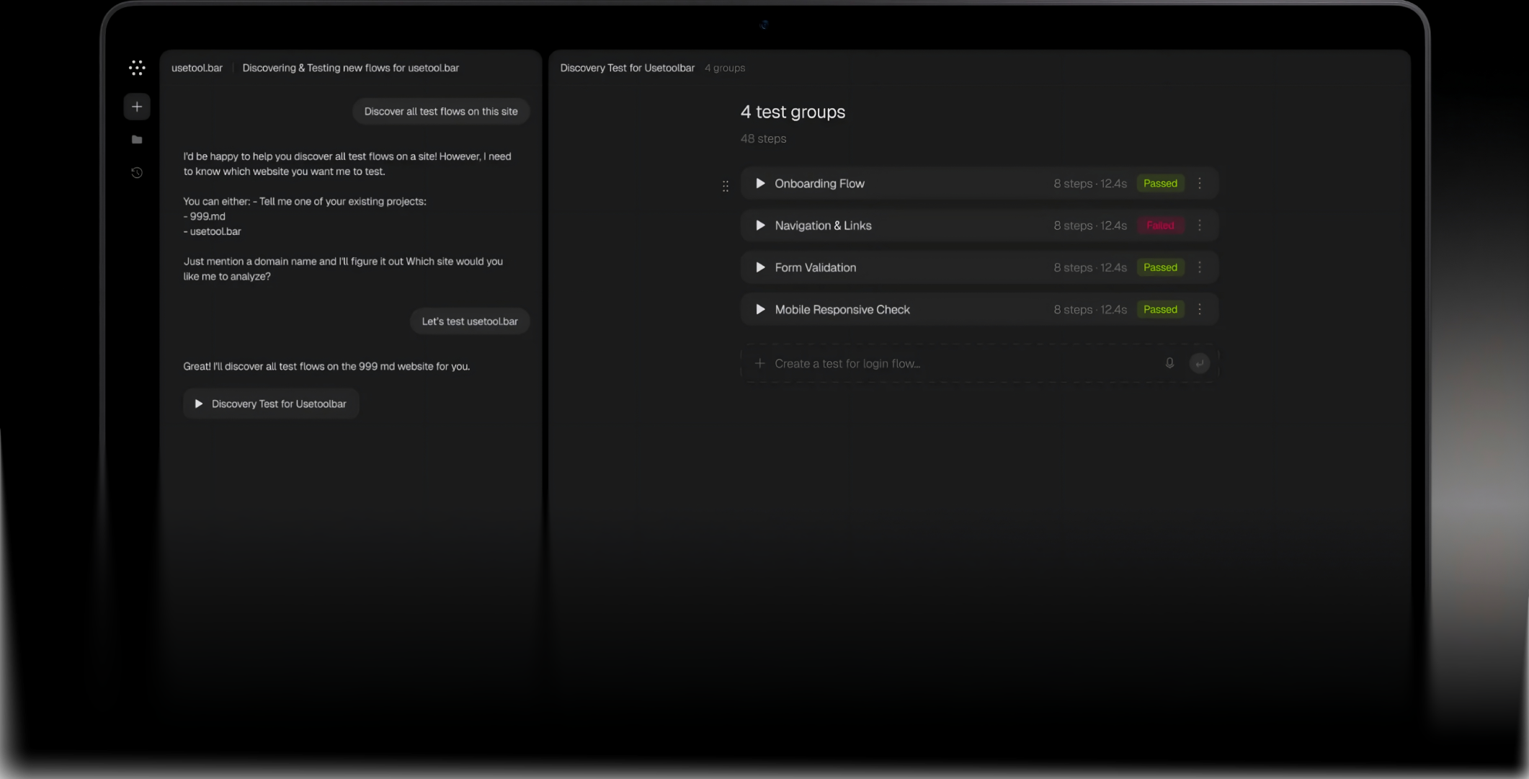Image resolution: width=1529 pixels, height=779 pixels.
Task: Select the Navigation & Links test group name
Action: 823,226
